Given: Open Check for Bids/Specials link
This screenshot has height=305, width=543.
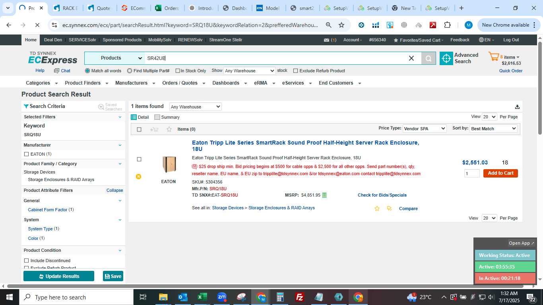Looking at the screenshot, I should click(x=382, y=195).
